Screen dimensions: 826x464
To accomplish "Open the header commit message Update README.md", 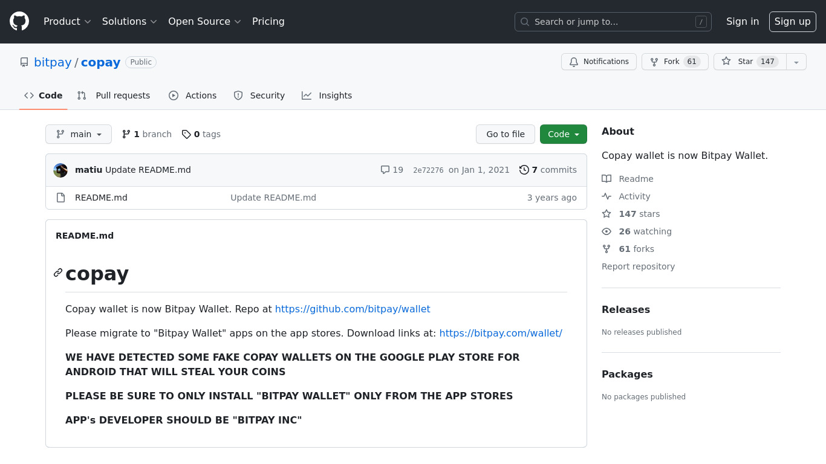I will (x=148, y=170).
